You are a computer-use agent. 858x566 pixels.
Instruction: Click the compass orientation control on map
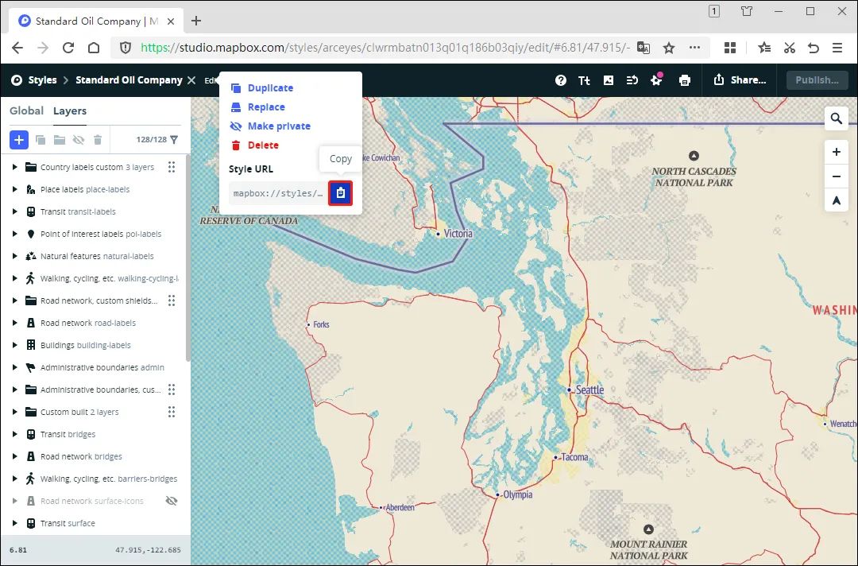point(836,200)
